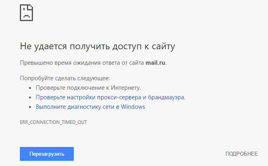Click the bullet before Проверьте подключение
This screenshot has height=166, width=268.
click(30, 88)
